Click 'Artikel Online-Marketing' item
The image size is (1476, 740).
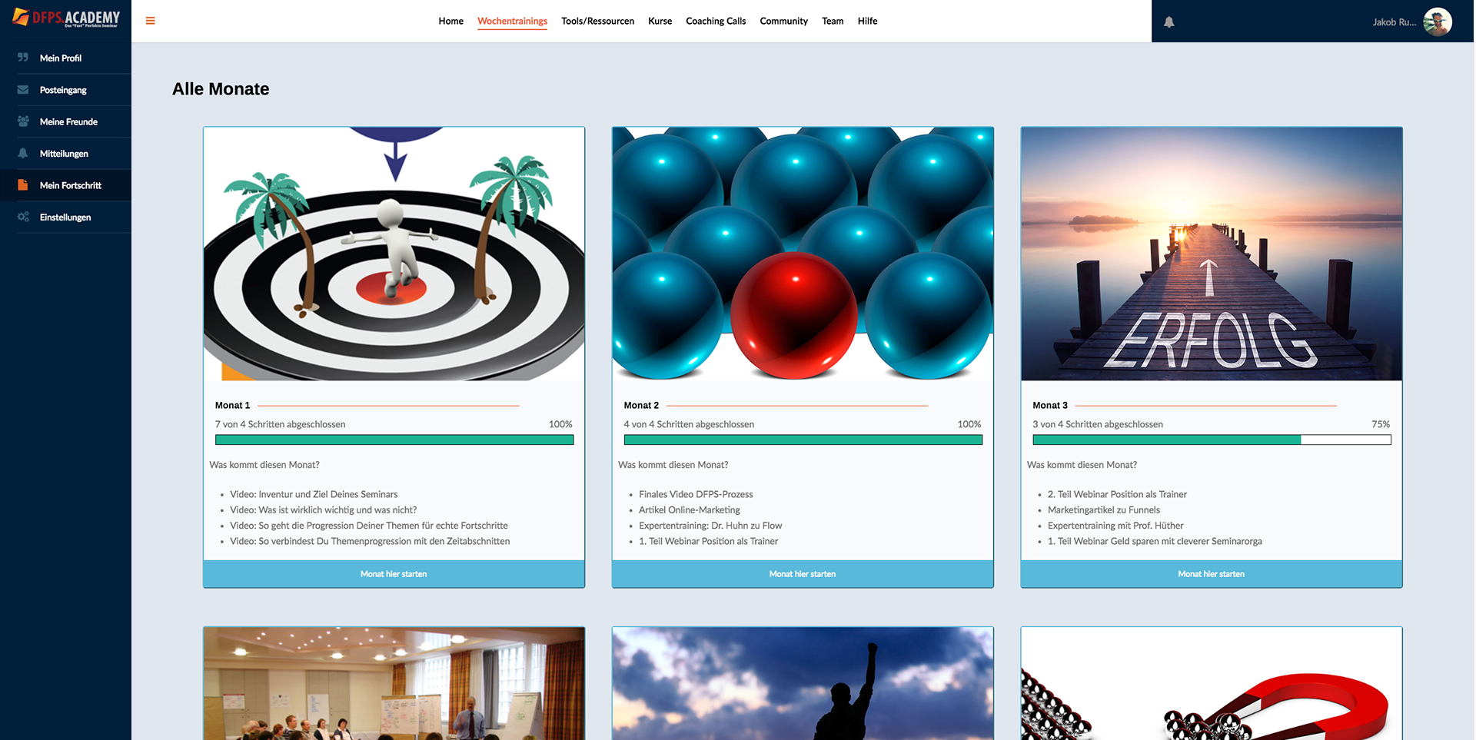[690, 509]
